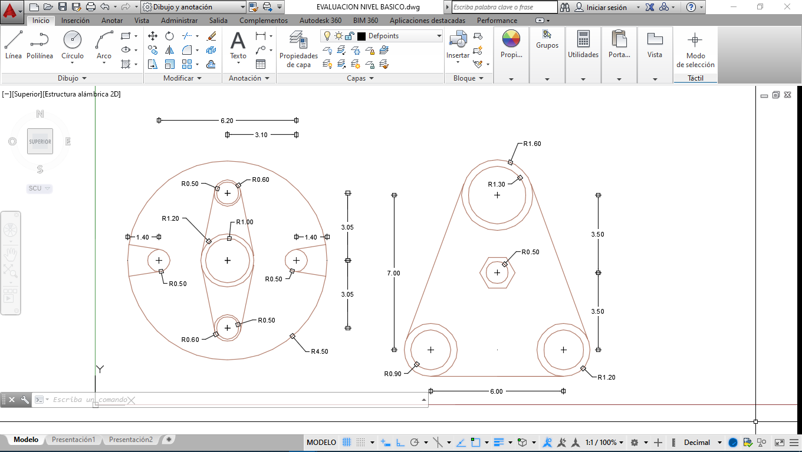Click the command line input field

(x=236, y=400)
